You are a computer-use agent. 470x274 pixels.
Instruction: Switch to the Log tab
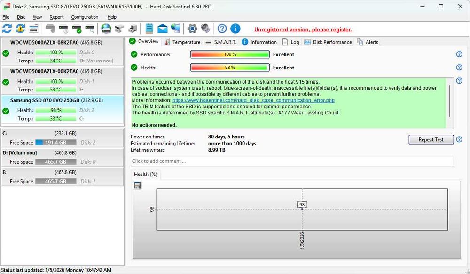(291, 42)
